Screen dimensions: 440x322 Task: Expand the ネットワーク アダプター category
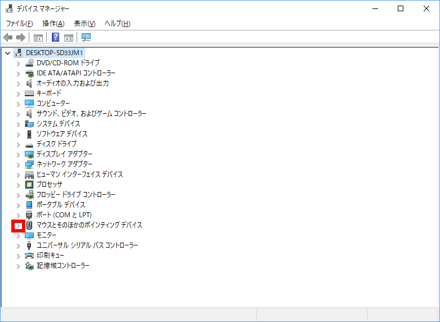(18, 165)
